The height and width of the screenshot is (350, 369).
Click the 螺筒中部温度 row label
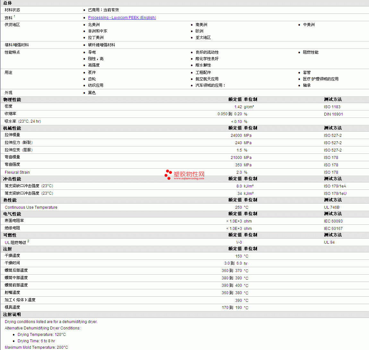click(16, 278)
